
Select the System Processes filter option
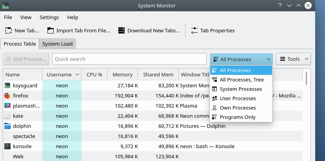pos(241,89)
